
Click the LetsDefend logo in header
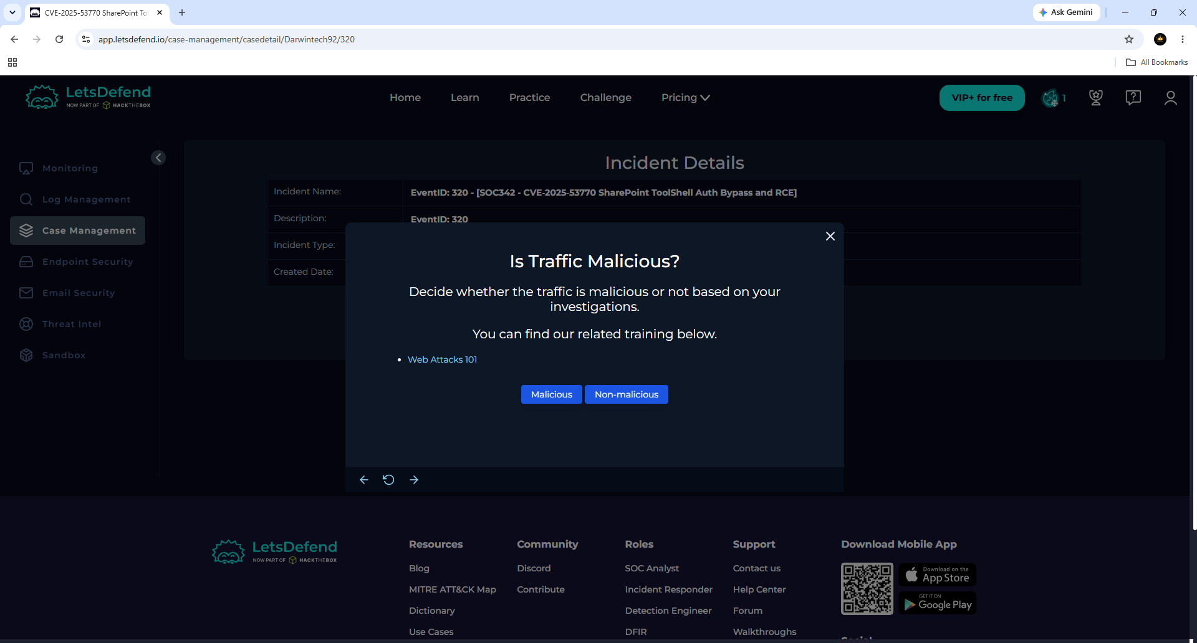(x=88, y=97)
